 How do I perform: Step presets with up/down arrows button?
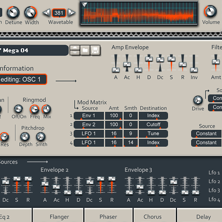[75, 50]
